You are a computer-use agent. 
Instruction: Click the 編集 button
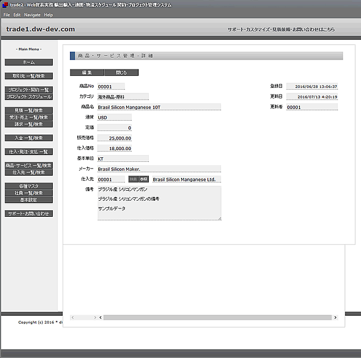click(x=87, y=73)
